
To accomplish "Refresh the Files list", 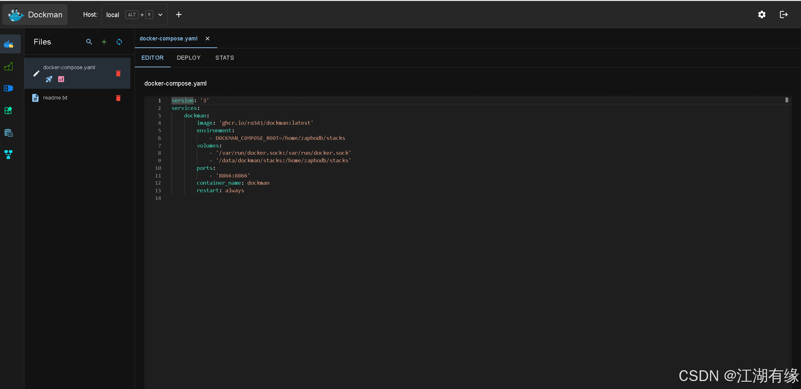I will [x=119, y=42].
